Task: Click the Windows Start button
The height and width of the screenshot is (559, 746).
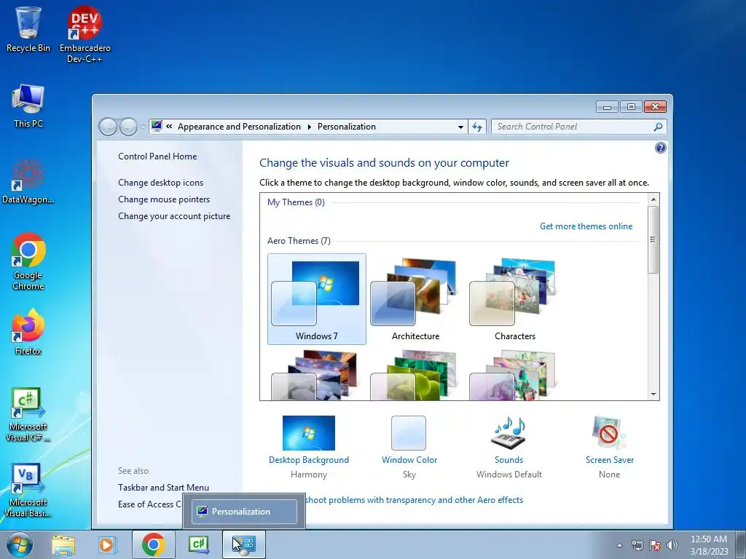Action: pyautogui.click(x=19, y=544)
